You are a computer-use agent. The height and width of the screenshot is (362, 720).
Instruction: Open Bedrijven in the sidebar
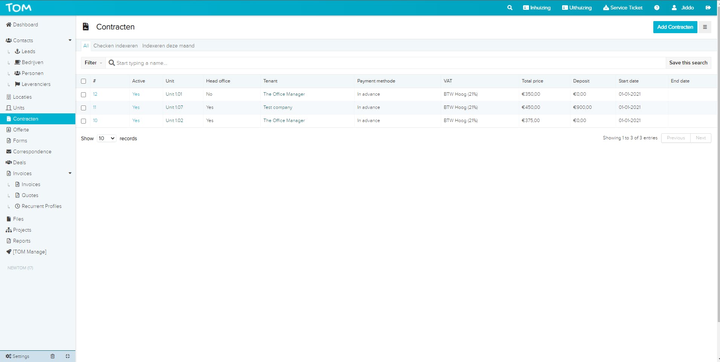29,62
